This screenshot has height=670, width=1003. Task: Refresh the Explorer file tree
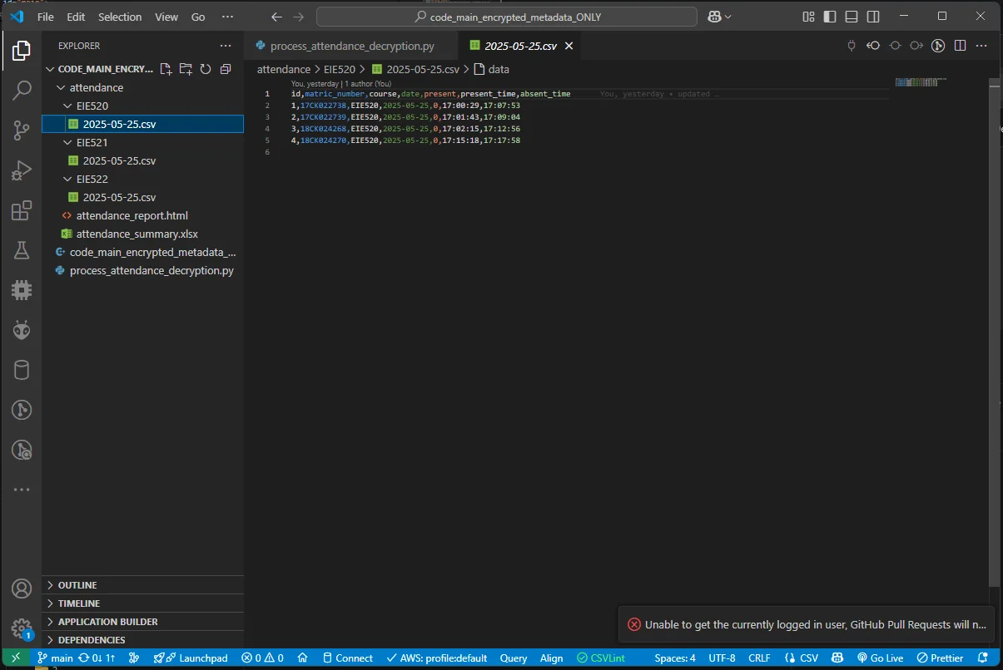(206, 69)
